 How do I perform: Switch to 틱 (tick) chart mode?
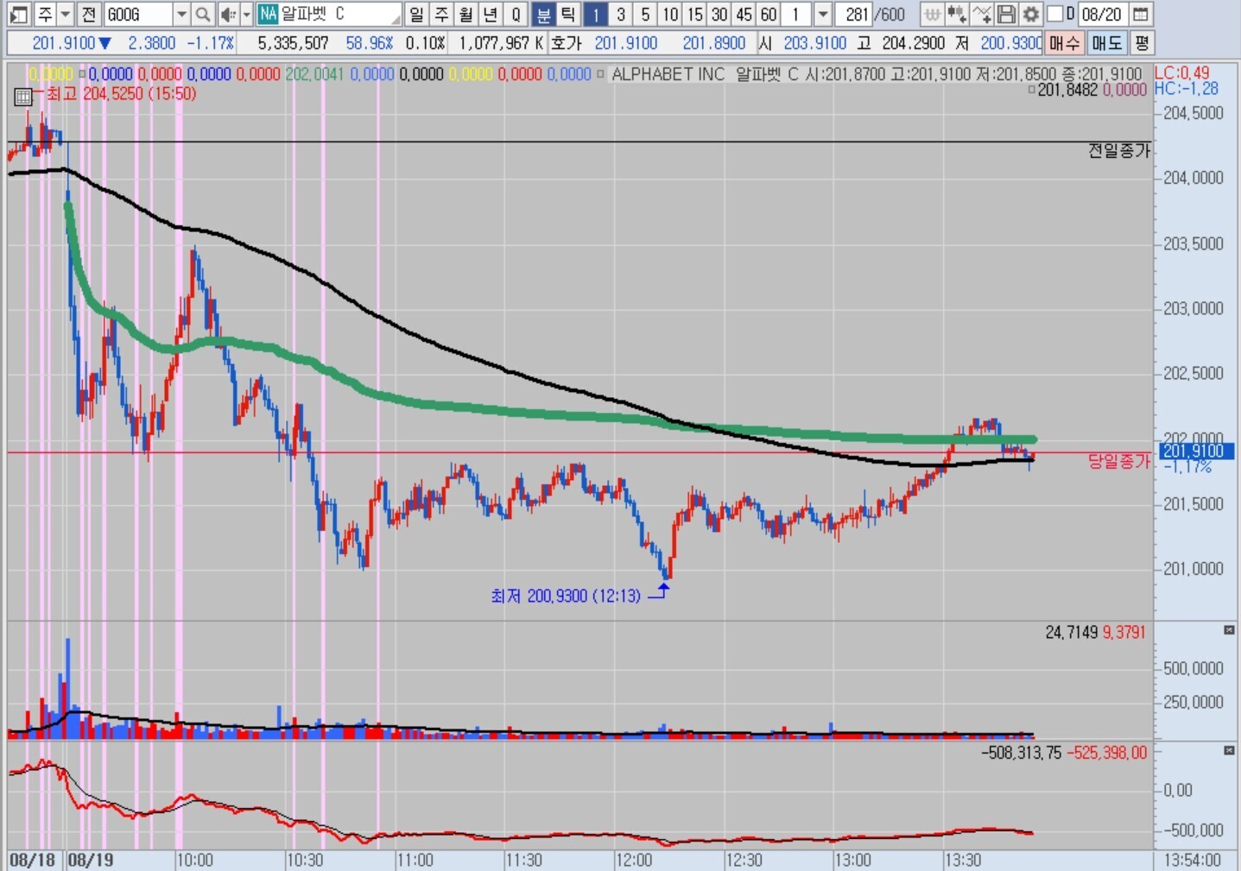coord(567,15)
